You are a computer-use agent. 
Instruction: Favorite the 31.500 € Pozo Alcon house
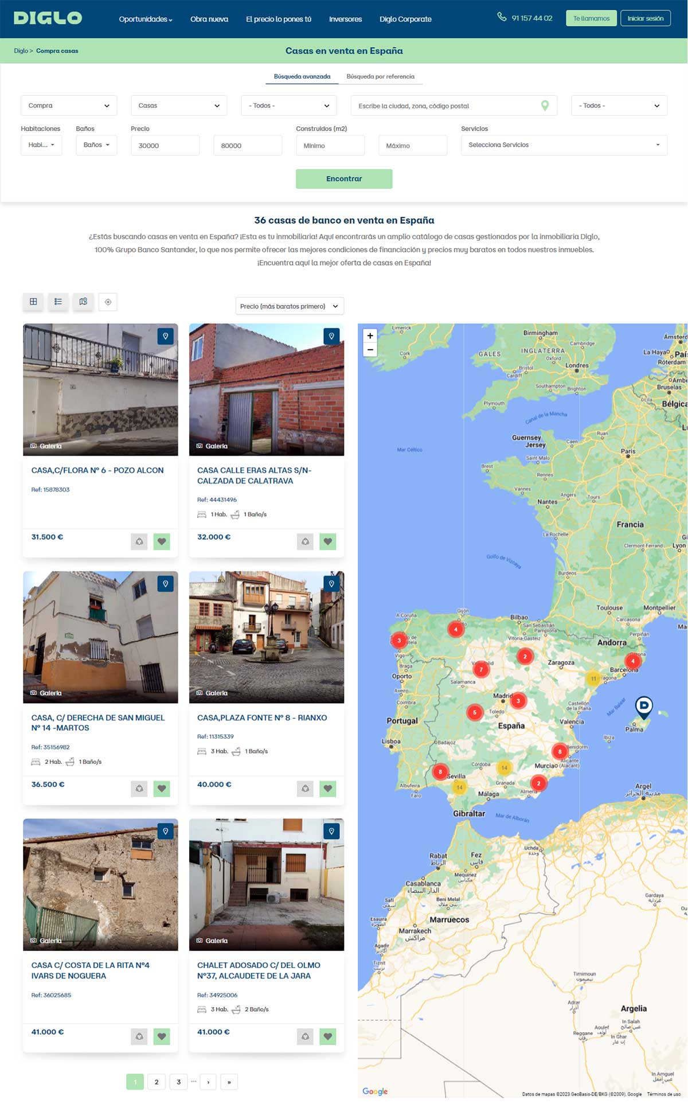(162, 541)
